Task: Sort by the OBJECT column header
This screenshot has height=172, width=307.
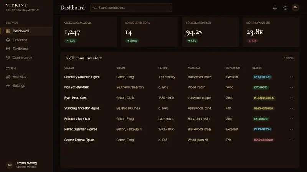Action: [x=69, y=68]
